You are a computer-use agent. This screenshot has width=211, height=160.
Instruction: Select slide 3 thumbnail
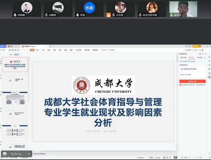(x=15, y=98)
